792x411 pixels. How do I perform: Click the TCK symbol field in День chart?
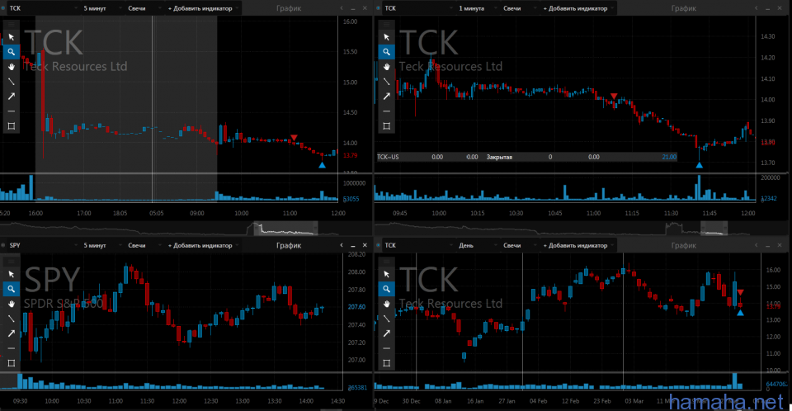(x=418, y=245)
